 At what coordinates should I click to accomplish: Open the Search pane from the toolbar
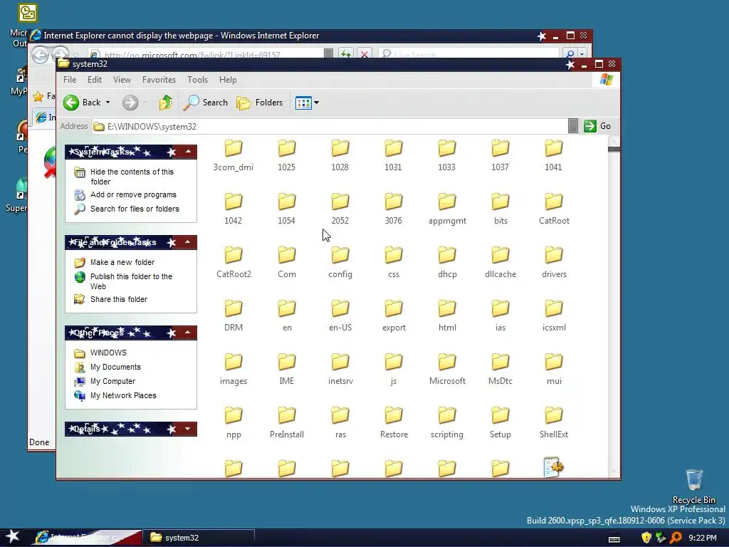[x=206, y=103]
